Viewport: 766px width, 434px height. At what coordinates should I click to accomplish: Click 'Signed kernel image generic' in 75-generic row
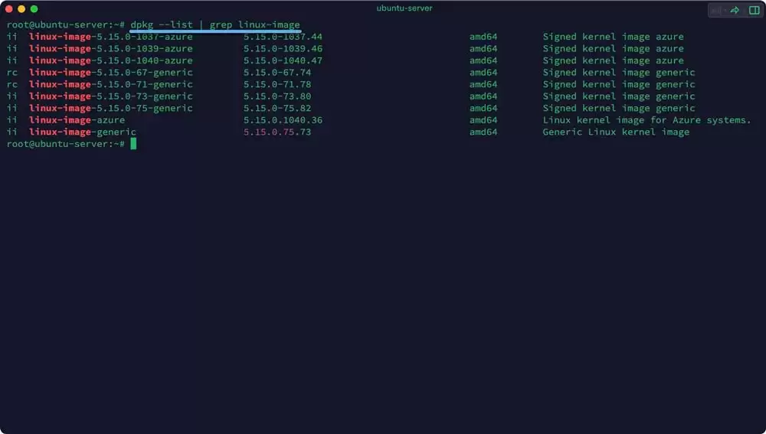(x=619, y=109)
